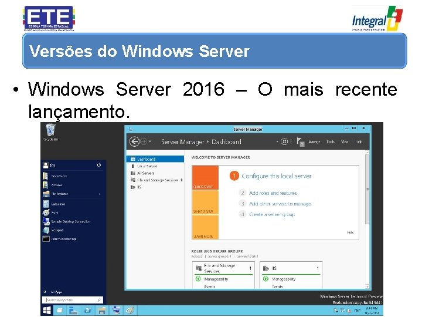
Task: Close the Server Manager window
Action: 363,129
